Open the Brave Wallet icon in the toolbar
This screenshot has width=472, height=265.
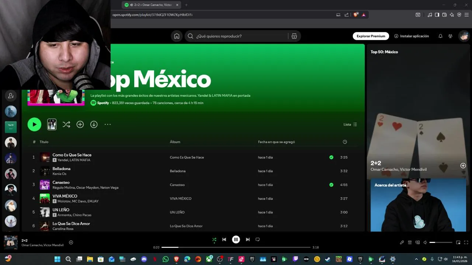[x=444, y=15]
